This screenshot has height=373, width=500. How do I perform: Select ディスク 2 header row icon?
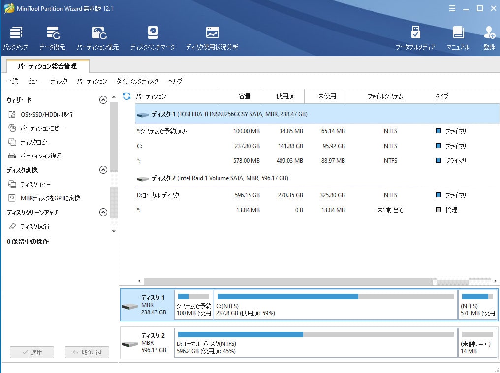pyautogui.click(x=143, y=179)
